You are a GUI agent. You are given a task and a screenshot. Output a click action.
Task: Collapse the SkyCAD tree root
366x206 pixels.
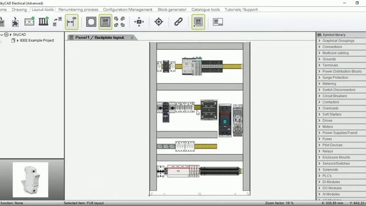coord(2,35)
